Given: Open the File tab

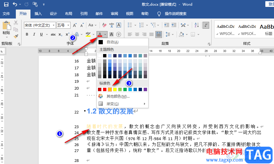Looking at the screenshot, I should coord(6,14).
